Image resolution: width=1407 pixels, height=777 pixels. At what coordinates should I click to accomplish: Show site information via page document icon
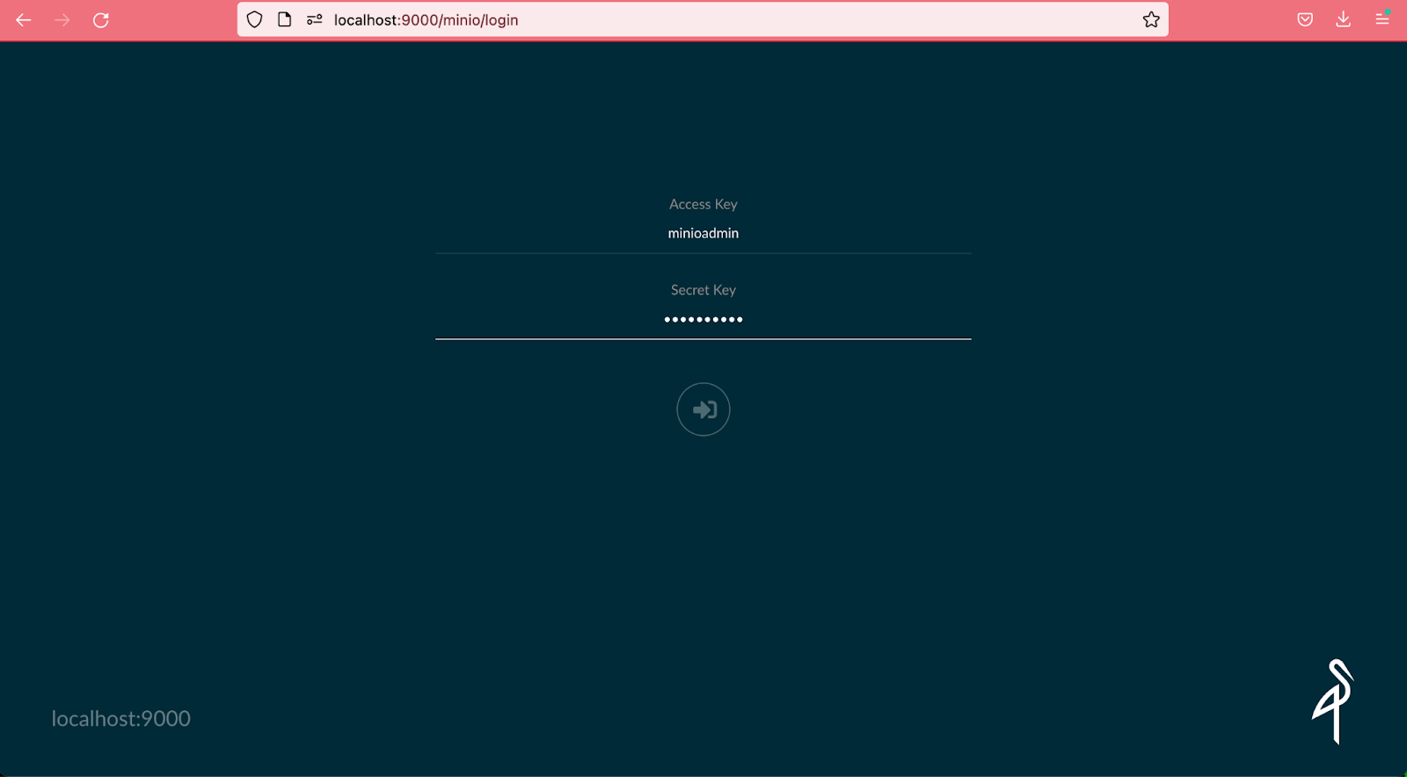(x=284, y=19)
